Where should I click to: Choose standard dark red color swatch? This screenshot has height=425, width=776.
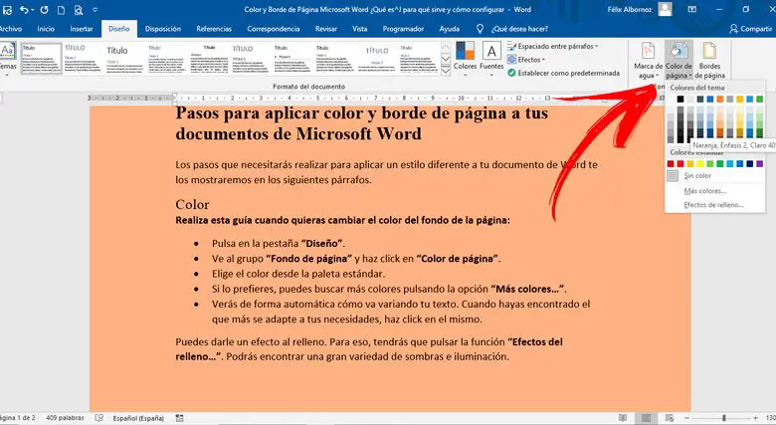coord(671,163)
